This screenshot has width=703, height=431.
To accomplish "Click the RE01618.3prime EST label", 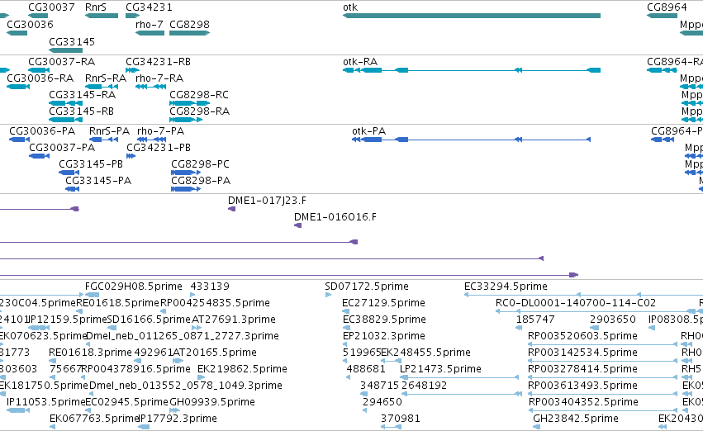I will tap(91, 353).
